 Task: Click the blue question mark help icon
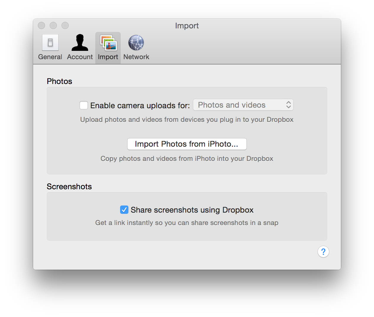[323, 252]
